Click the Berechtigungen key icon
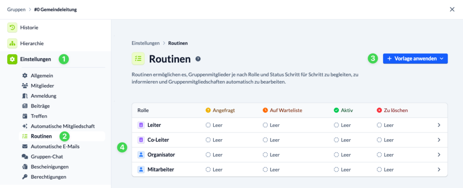463x188 pixels. point(25,177)
